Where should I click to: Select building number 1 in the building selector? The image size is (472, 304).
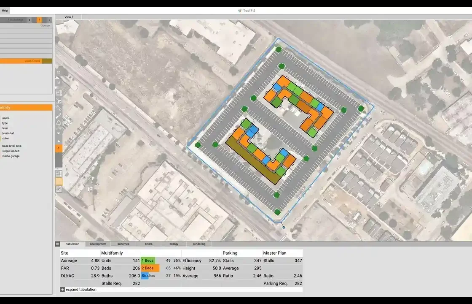(x=39, y=20)
